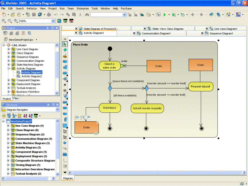
Task: Select Component Diagram (1) in Structure tree
Action: (x=31, y=152)
